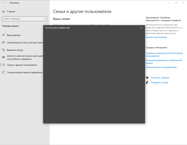The width and height of the screenshot is (187, 145).
Task: Click the back arrow in Параметры window
Action: 3,3
